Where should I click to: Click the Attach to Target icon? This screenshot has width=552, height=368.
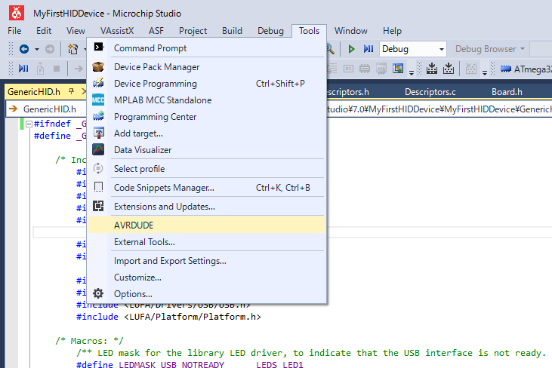pyautogui.click(x=41, y=69)
